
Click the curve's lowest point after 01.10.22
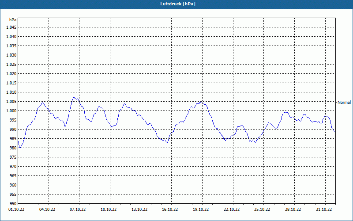[x=20, y=148]
